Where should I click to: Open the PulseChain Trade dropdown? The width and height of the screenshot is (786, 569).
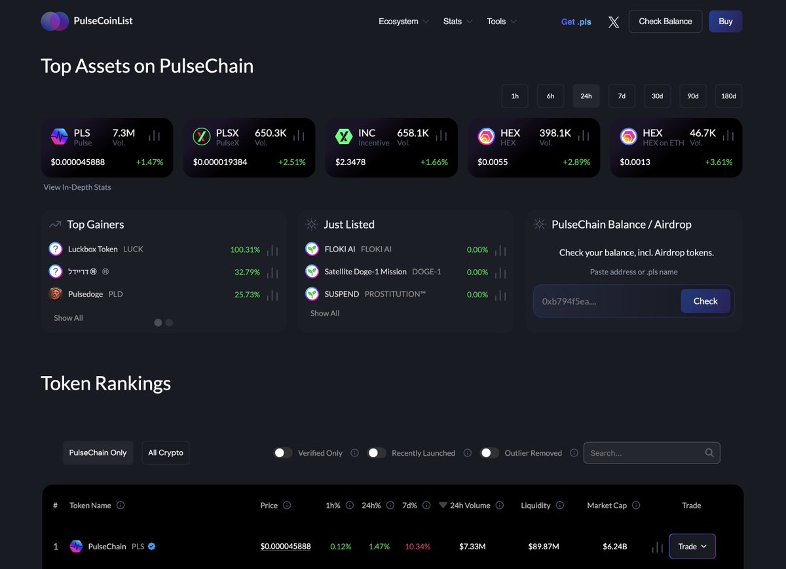[692, 547]
